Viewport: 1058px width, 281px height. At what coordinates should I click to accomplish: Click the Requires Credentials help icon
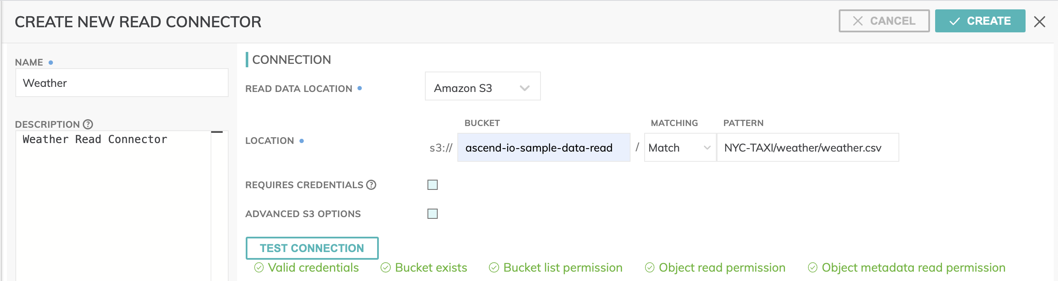tap(371, 185)
